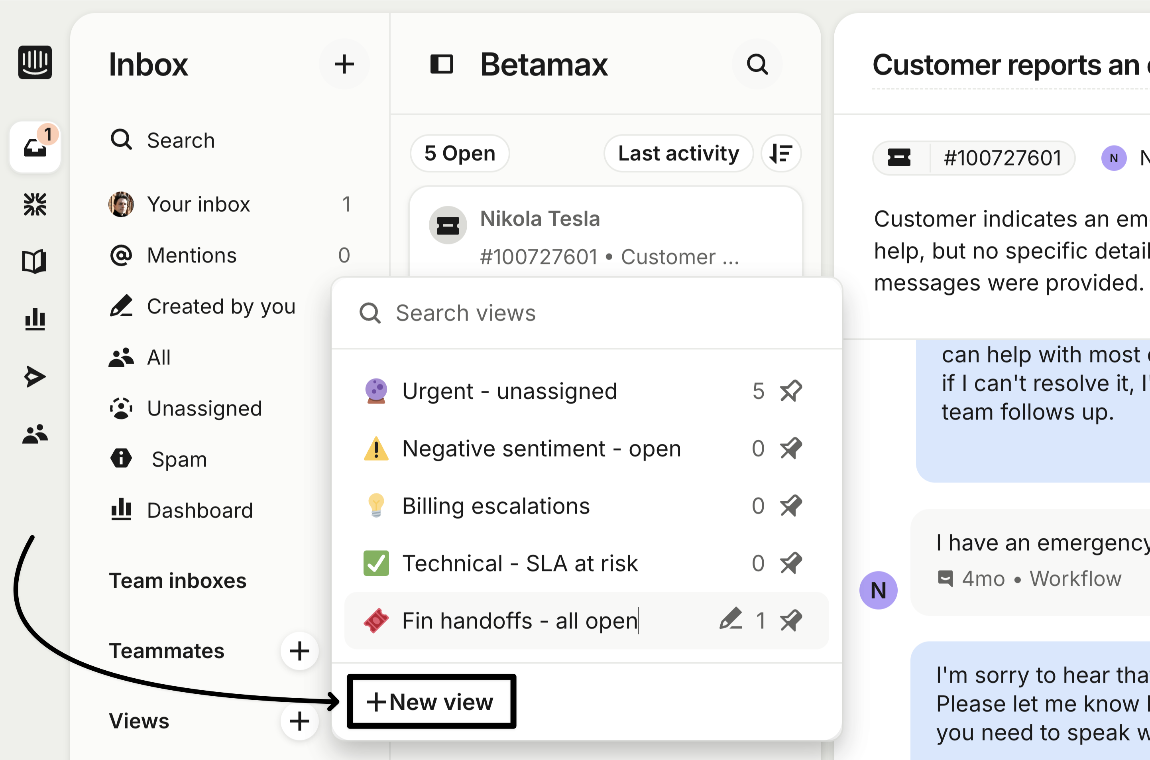This screenshot has height=760, width=1150.
Task: Open the Nikola Tesla conversation card
Action: click(605, 232)
